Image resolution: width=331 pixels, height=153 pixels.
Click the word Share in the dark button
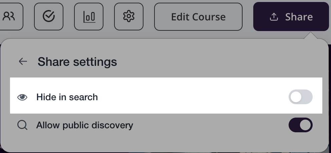click(x=299, y=17)
